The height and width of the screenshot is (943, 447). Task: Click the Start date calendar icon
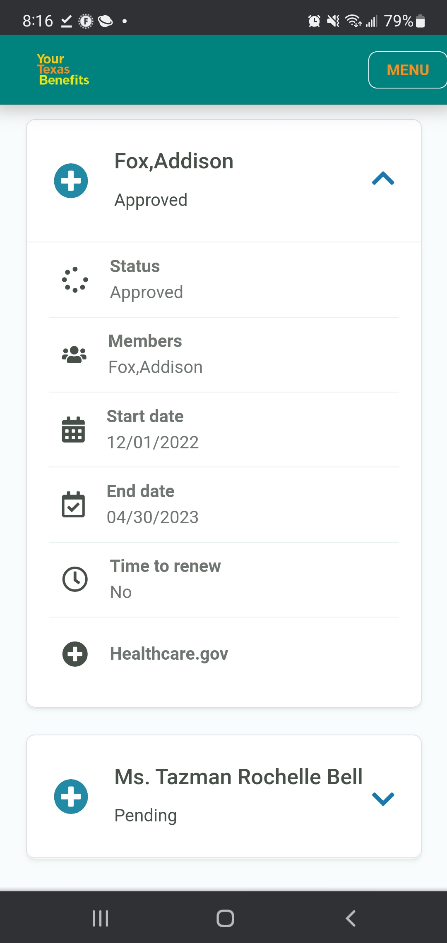tap(73, 430)
